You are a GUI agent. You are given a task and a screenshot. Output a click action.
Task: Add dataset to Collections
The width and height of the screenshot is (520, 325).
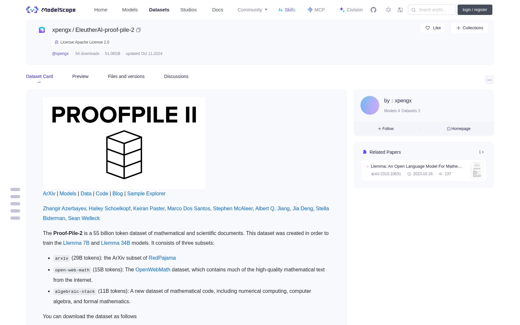[469, 28]
